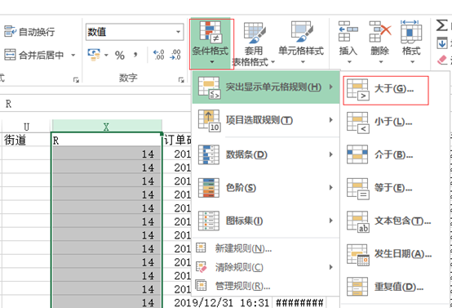The height and width of the screenshot is (308, 452).
Task: Toggle 自动换行 wrap text
Action: (29, 32)
